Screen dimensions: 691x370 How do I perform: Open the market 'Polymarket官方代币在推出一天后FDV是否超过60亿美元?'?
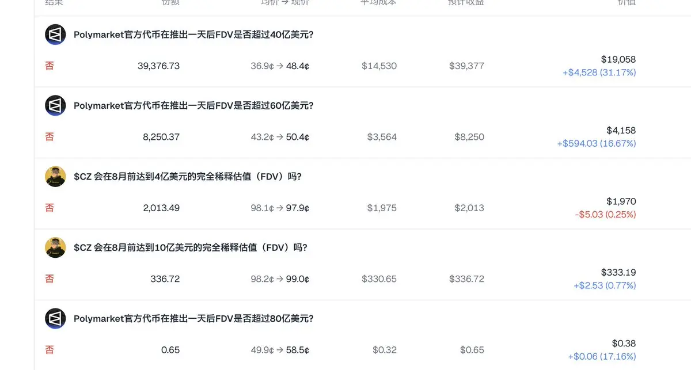click(x=193, y=106)
